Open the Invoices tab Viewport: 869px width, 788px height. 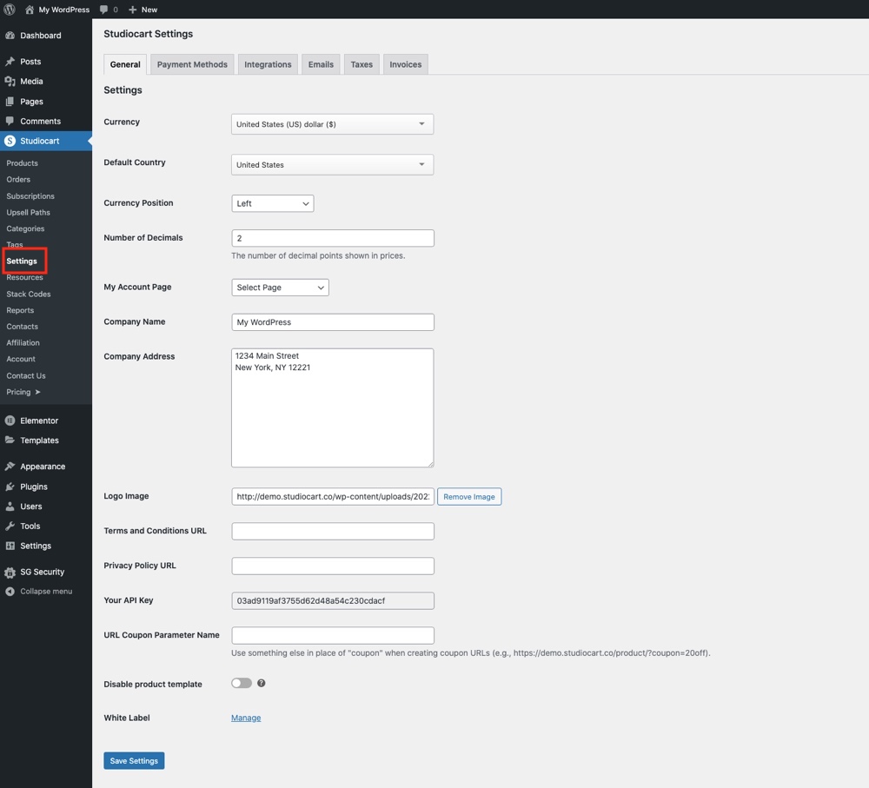tap(405, 64)
